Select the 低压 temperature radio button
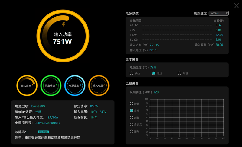 pos(154,73)
